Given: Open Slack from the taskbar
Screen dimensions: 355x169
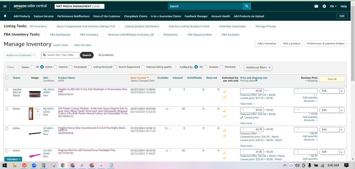Looking at the screenshot, I should click(82, 165).
